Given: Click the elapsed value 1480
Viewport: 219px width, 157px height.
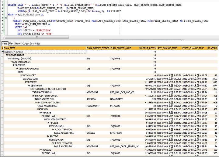Looking at the screenshot, I should click(213, 89).
